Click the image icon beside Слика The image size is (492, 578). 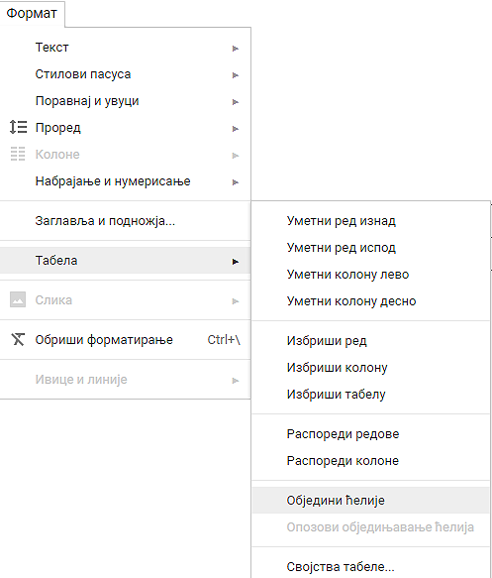coord(18,299)
